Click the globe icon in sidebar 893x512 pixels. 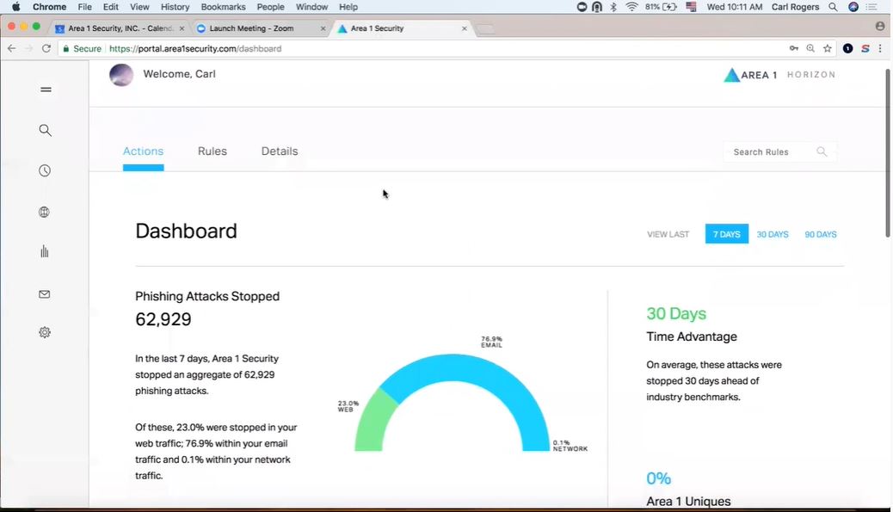pyautogui.click(x=44, y=212)
